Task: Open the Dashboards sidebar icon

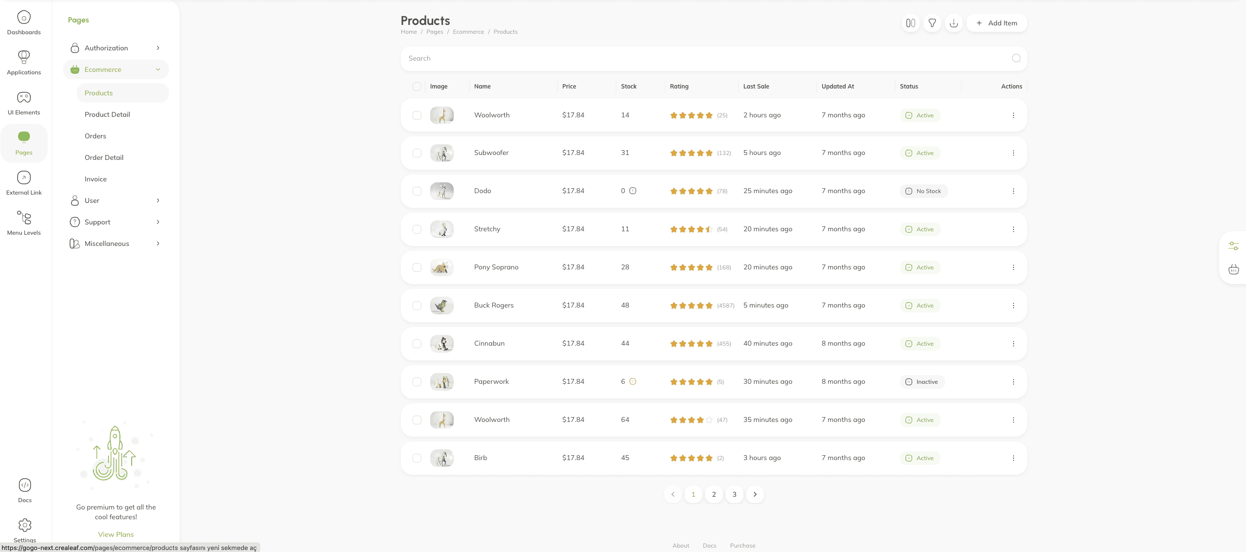Action: pos(24,23)
